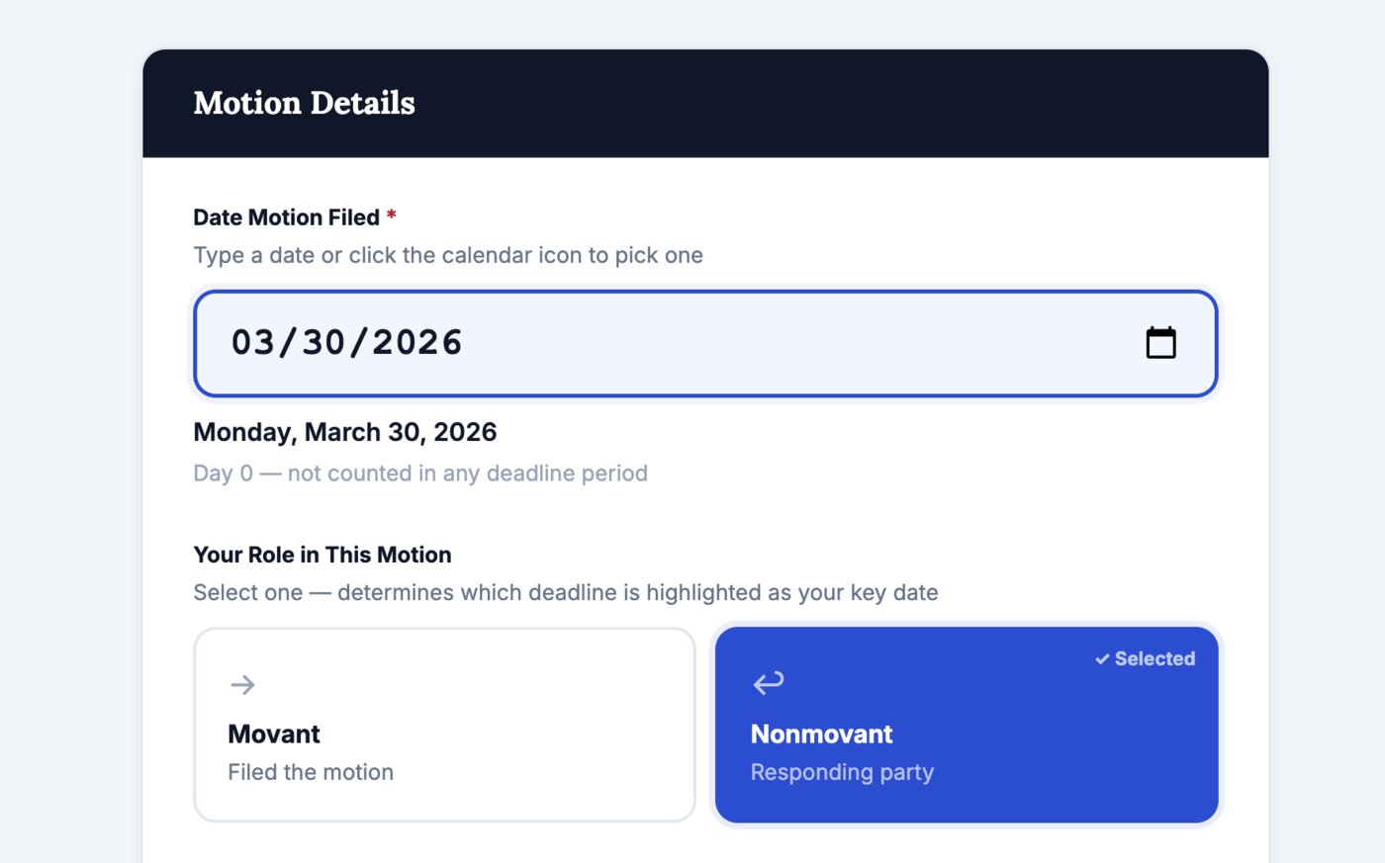Image resolution: width=1385 pixels, height=863 pixels.
Task: Click the Date Motion Filed label
Action: 286,217
